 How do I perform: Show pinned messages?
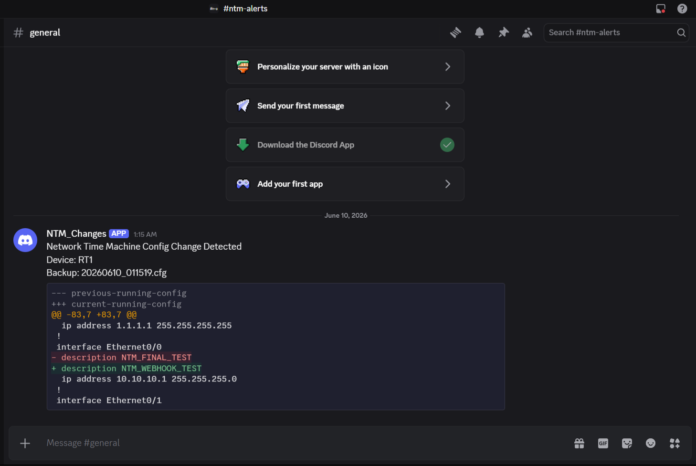coord(504,32)
